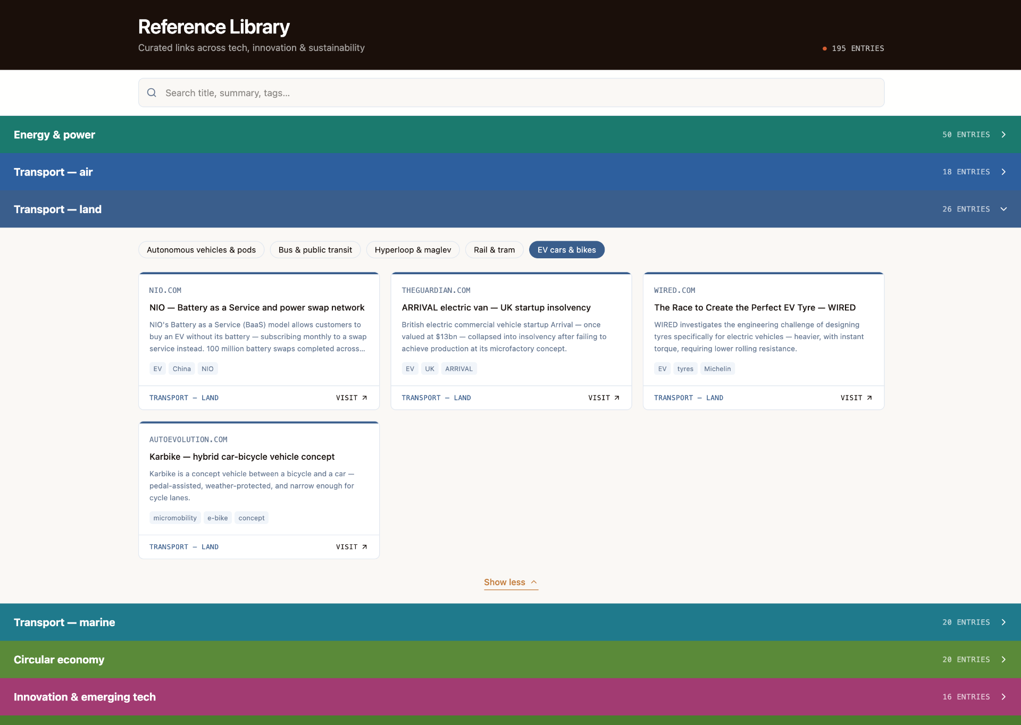Open the Energy & power category heading

pyautogui.click(x=54, y=134)
